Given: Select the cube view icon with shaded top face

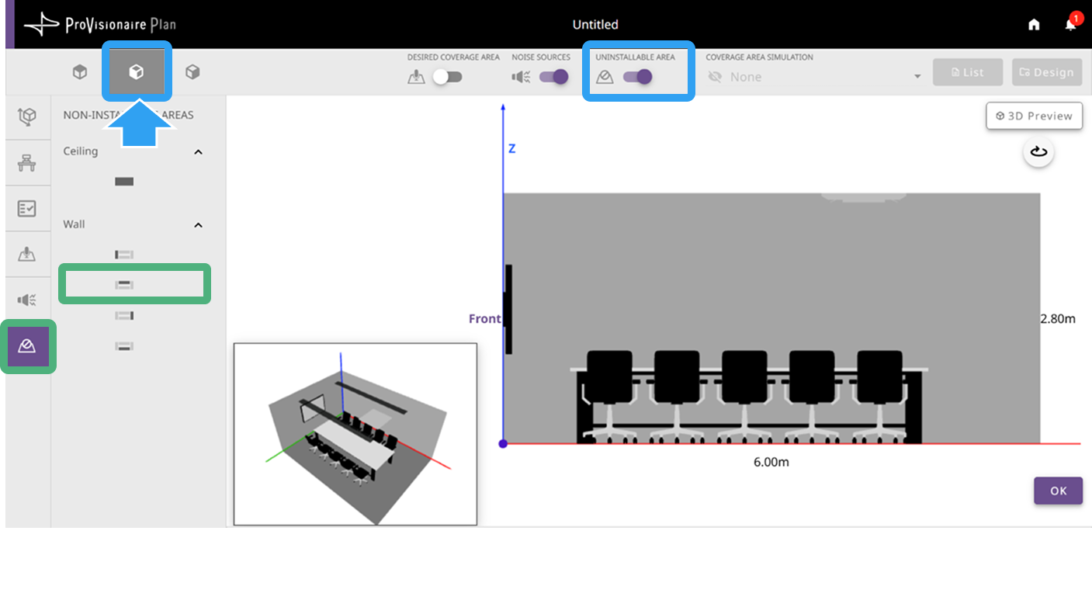Looking at the screenshot, I should click(79, 72).
